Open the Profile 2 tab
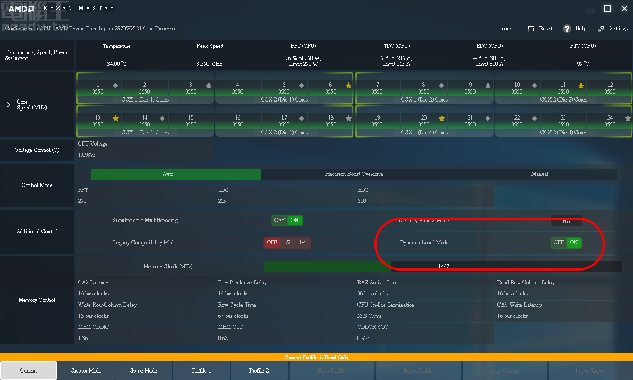 pos(259,371)
